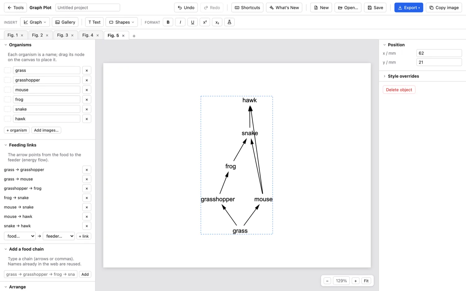Remove the grasshopper organism
This screenshot has width=466, height=291.
(87, 80)
